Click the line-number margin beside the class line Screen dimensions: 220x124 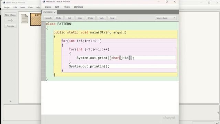tap(44, 24)
